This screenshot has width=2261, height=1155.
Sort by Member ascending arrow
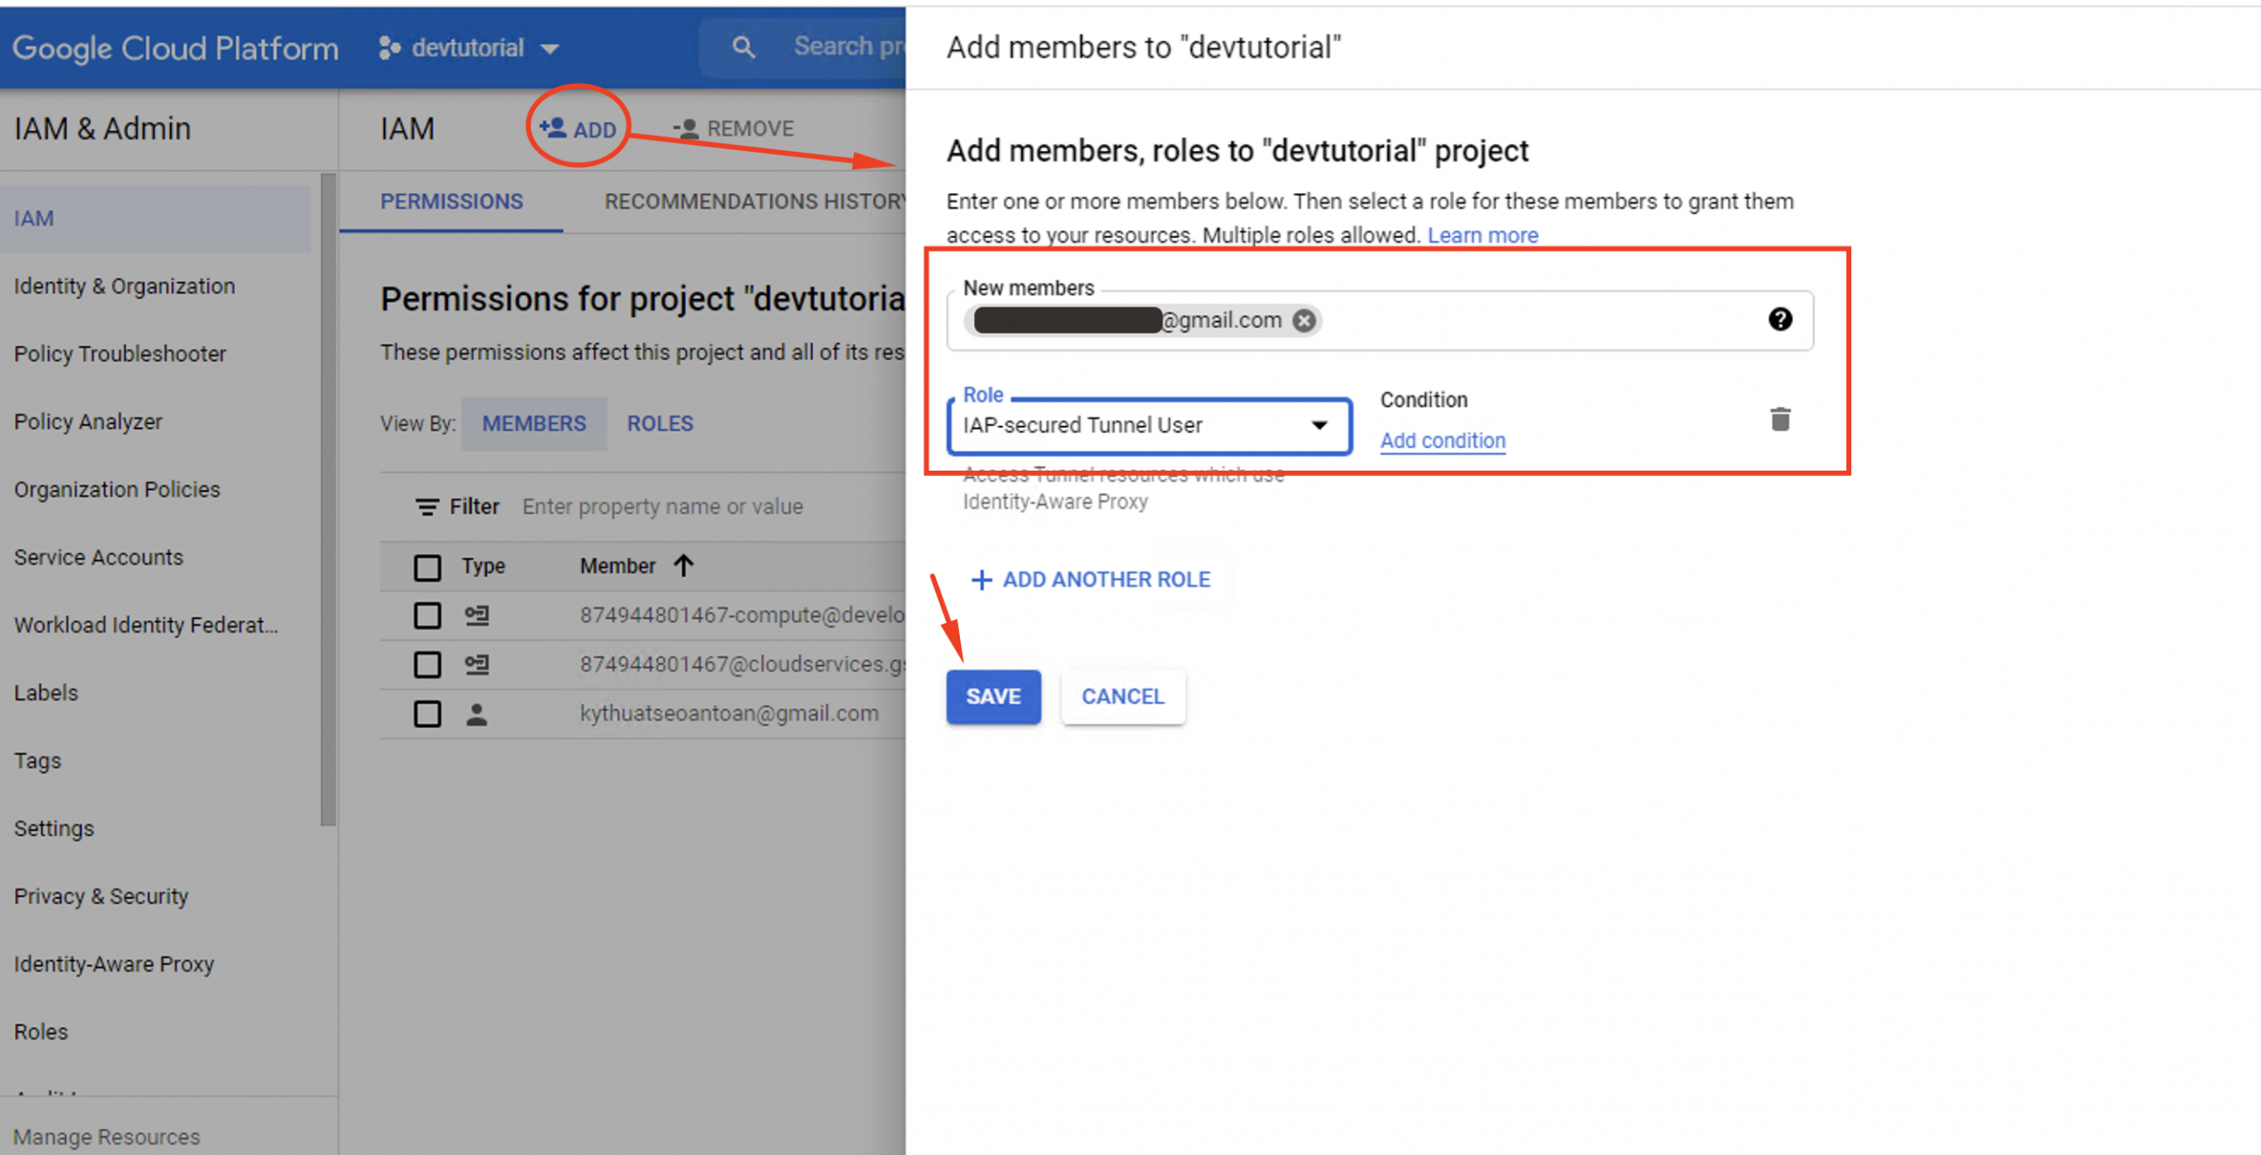coord(684,565)
